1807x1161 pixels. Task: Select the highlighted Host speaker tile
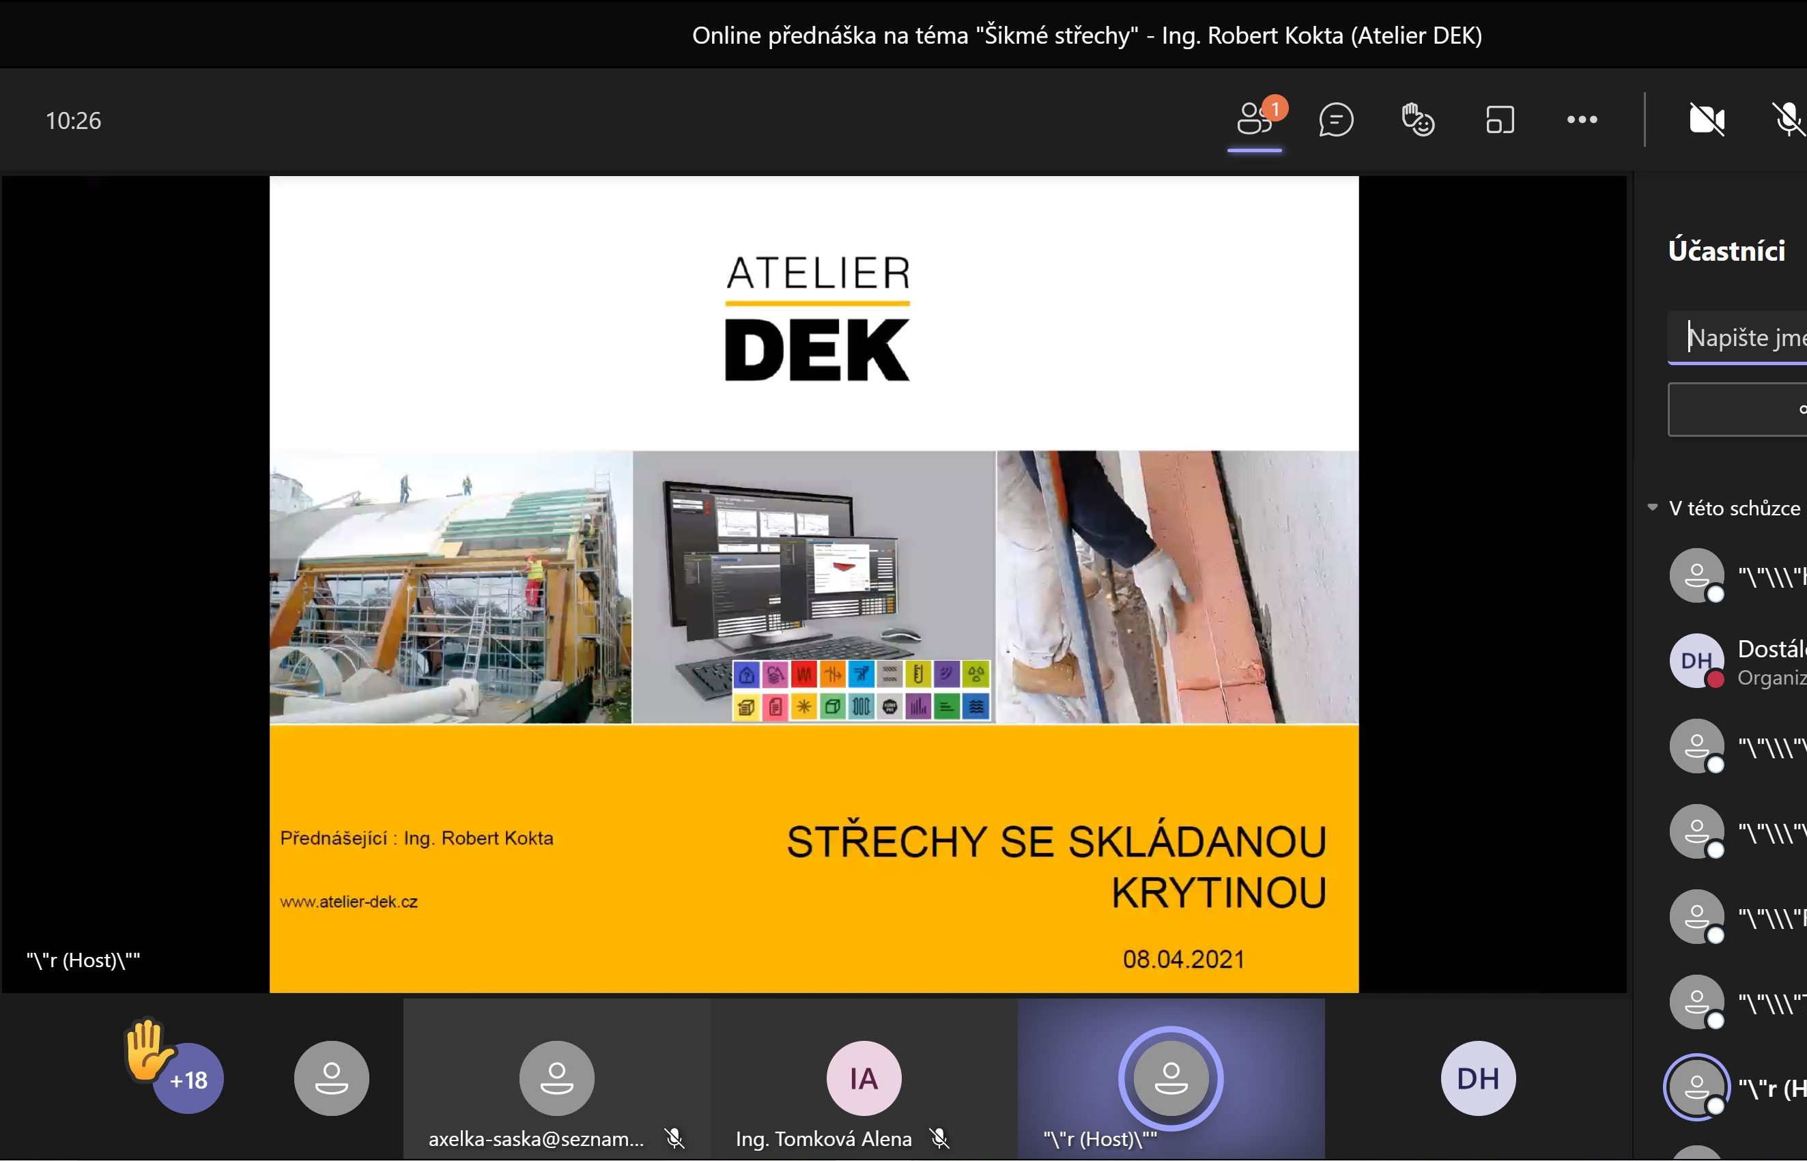[1171, 1079]
